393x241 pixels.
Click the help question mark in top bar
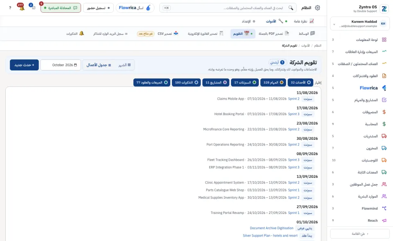(x=10, y=8)
